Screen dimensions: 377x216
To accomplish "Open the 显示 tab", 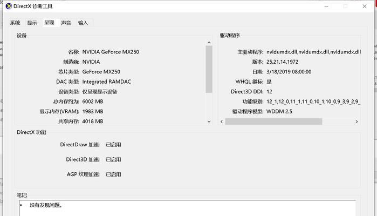I will (x=32, y=23).
